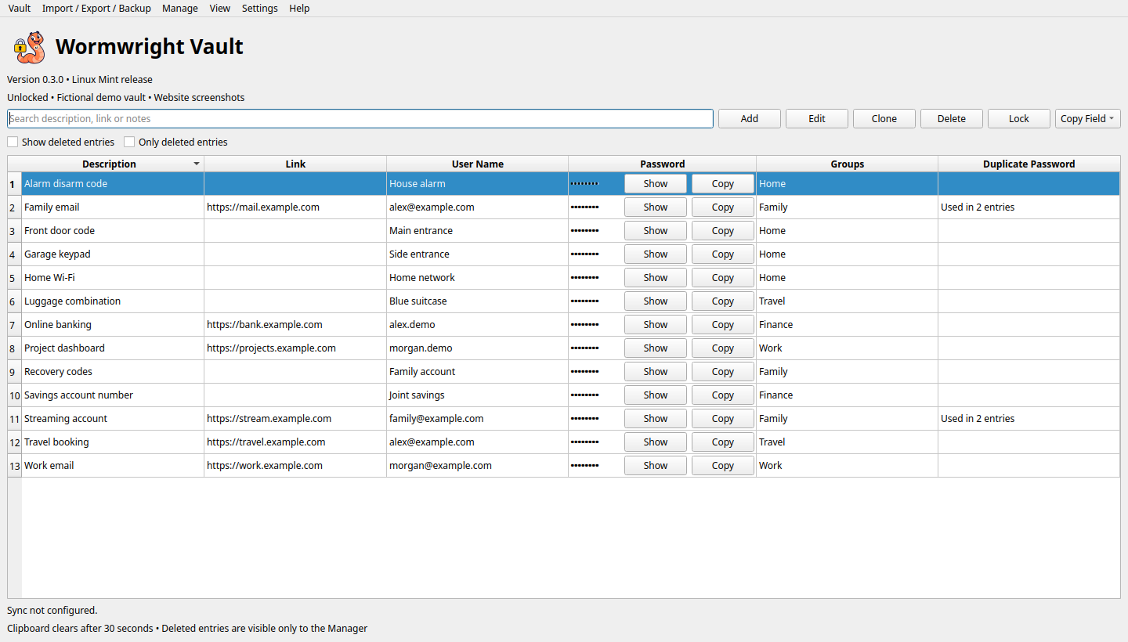The height and width of the screenshot is (642, 1128).
Task: Show password for Front door code
Action: [656, 230]
